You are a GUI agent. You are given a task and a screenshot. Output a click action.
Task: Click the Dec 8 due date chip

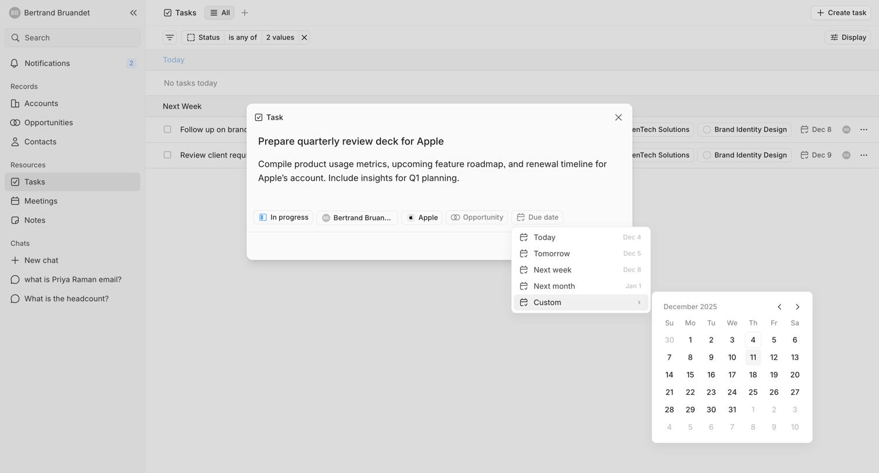pyautogui.click(x=816, y=130)
